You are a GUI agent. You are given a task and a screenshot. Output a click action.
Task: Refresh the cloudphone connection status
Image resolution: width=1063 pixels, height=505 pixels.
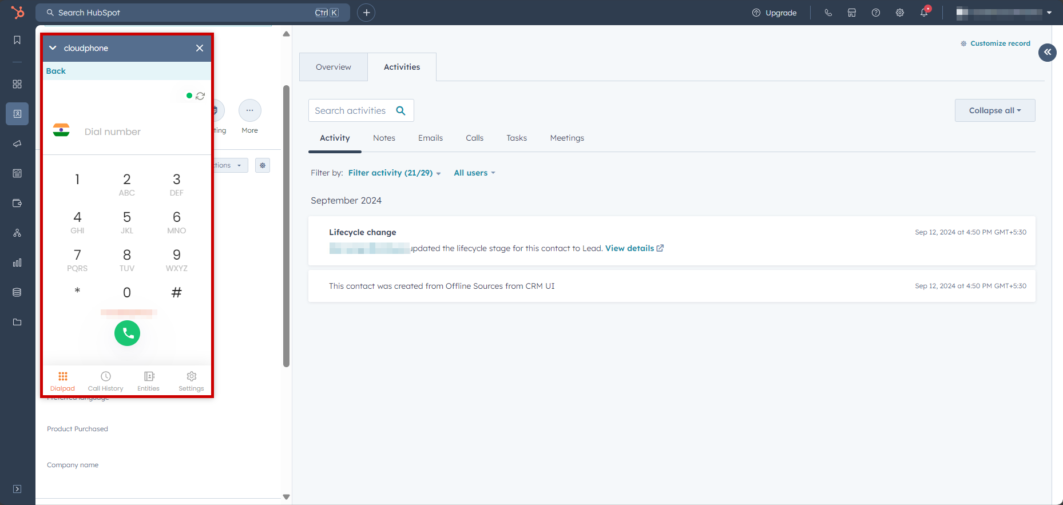[x=200, y=96]
